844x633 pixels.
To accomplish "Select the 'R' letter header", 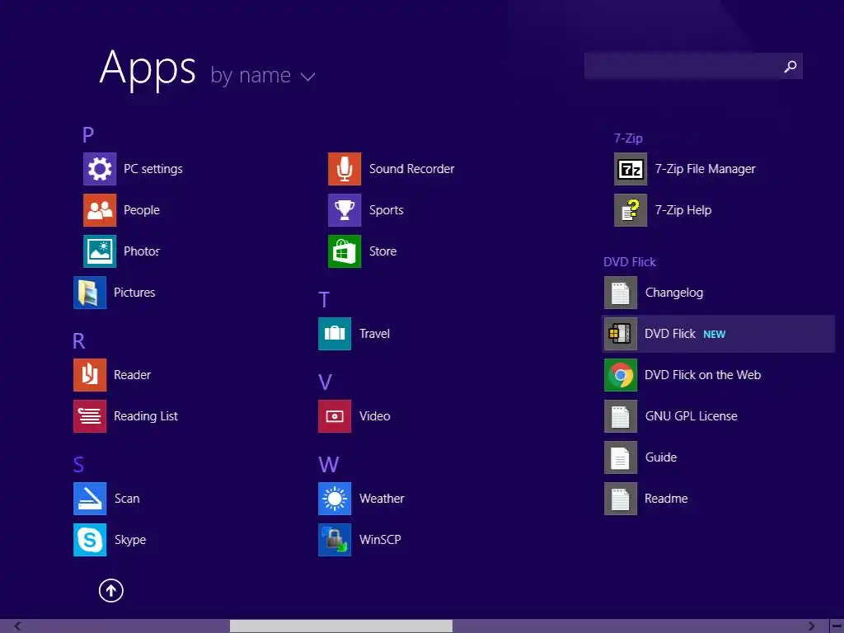I will pos(78,341).
